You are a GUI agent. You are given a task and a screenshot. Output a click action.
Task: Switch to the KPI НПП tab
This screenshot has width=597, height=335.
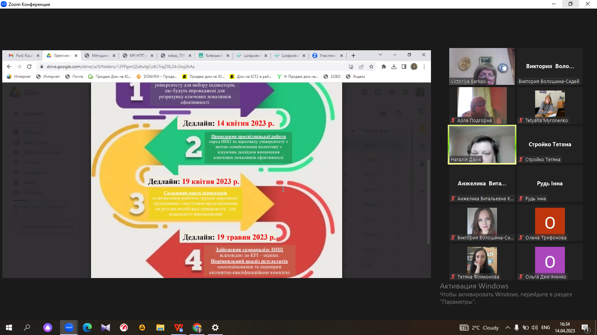pyautogui.click(x=138, y=55)
